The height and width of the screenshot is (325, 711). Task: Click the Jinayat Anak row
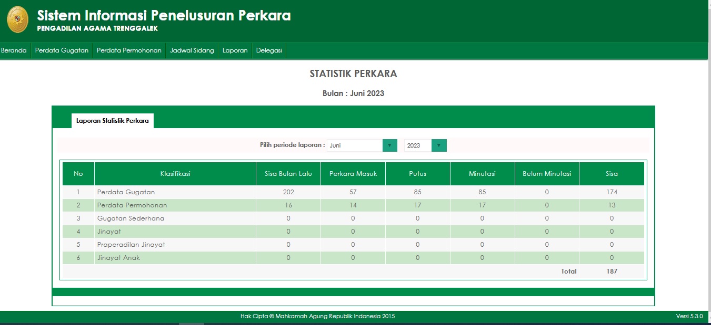point(118,258)
